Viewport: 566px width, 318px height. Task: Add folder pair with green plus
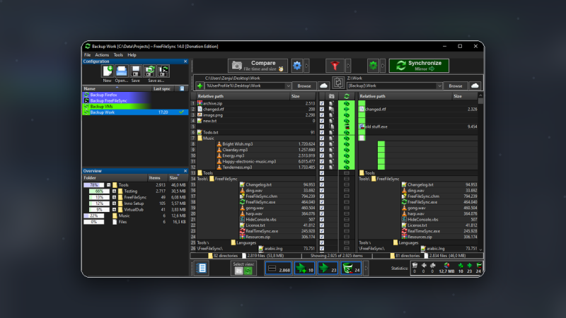(200, 86)
